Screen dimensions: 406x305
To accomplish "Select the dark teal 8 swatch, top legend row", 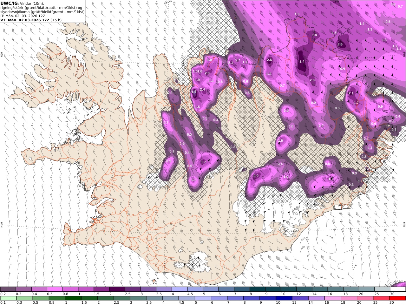I will tap(257, 289).
